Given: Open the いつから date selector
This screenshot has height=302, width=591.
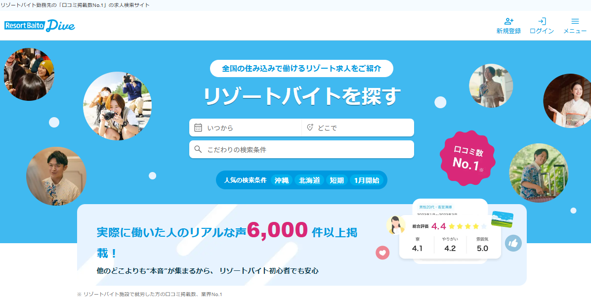Looking at the screenshot, I should tap(246, 128).
